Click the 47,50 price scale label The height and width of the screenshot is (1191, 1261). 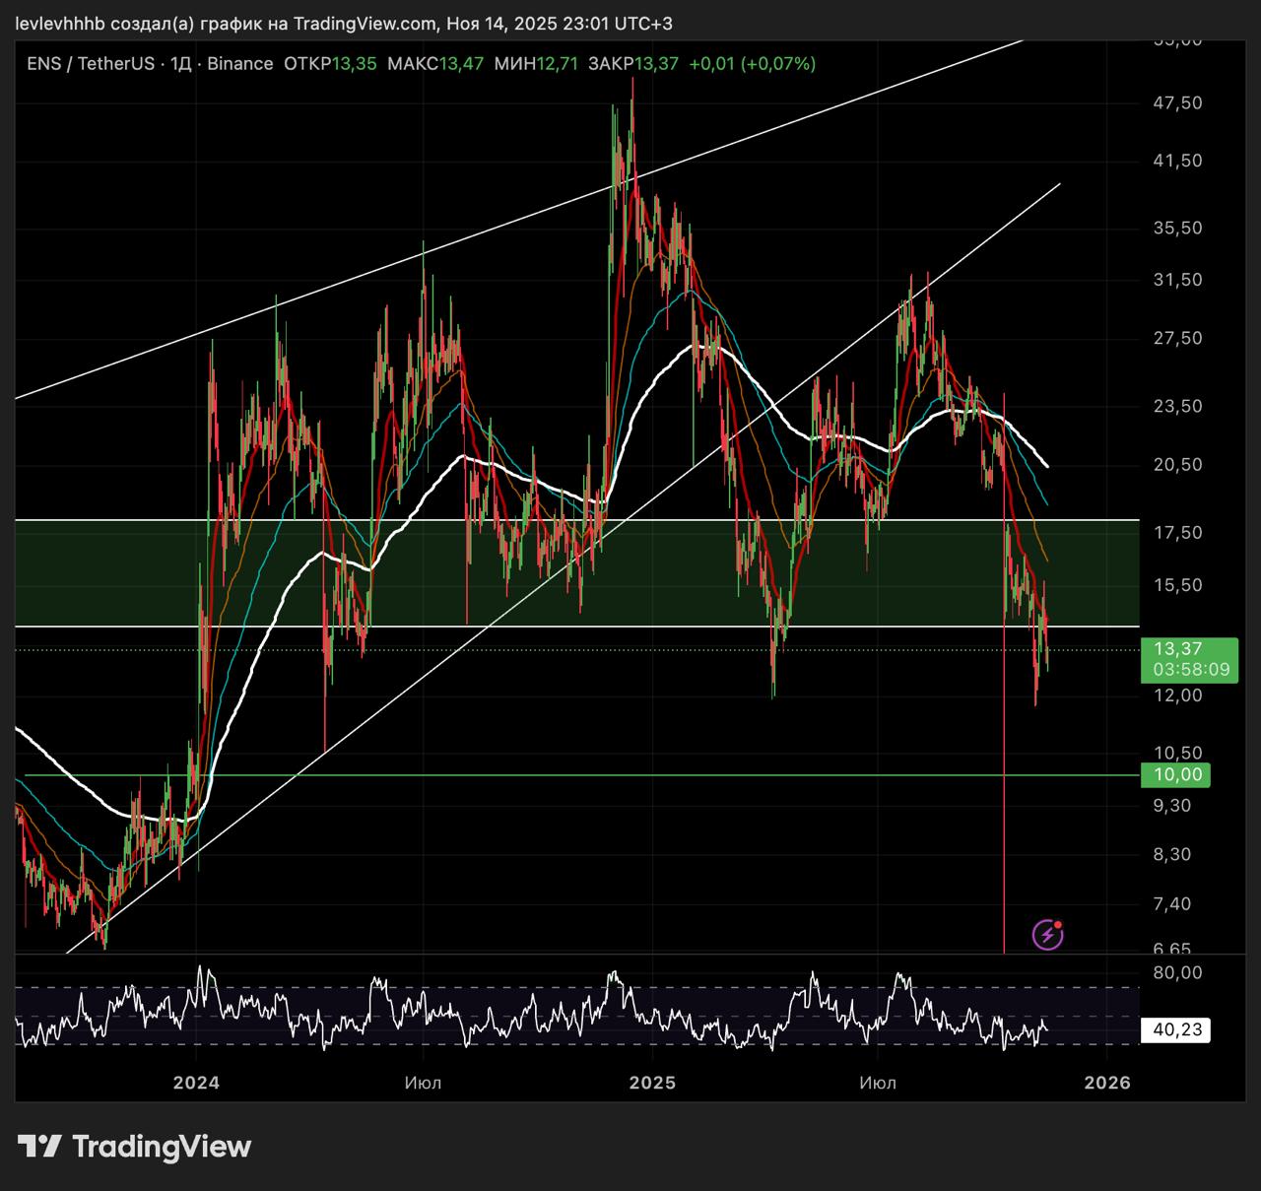[1177, 103]
